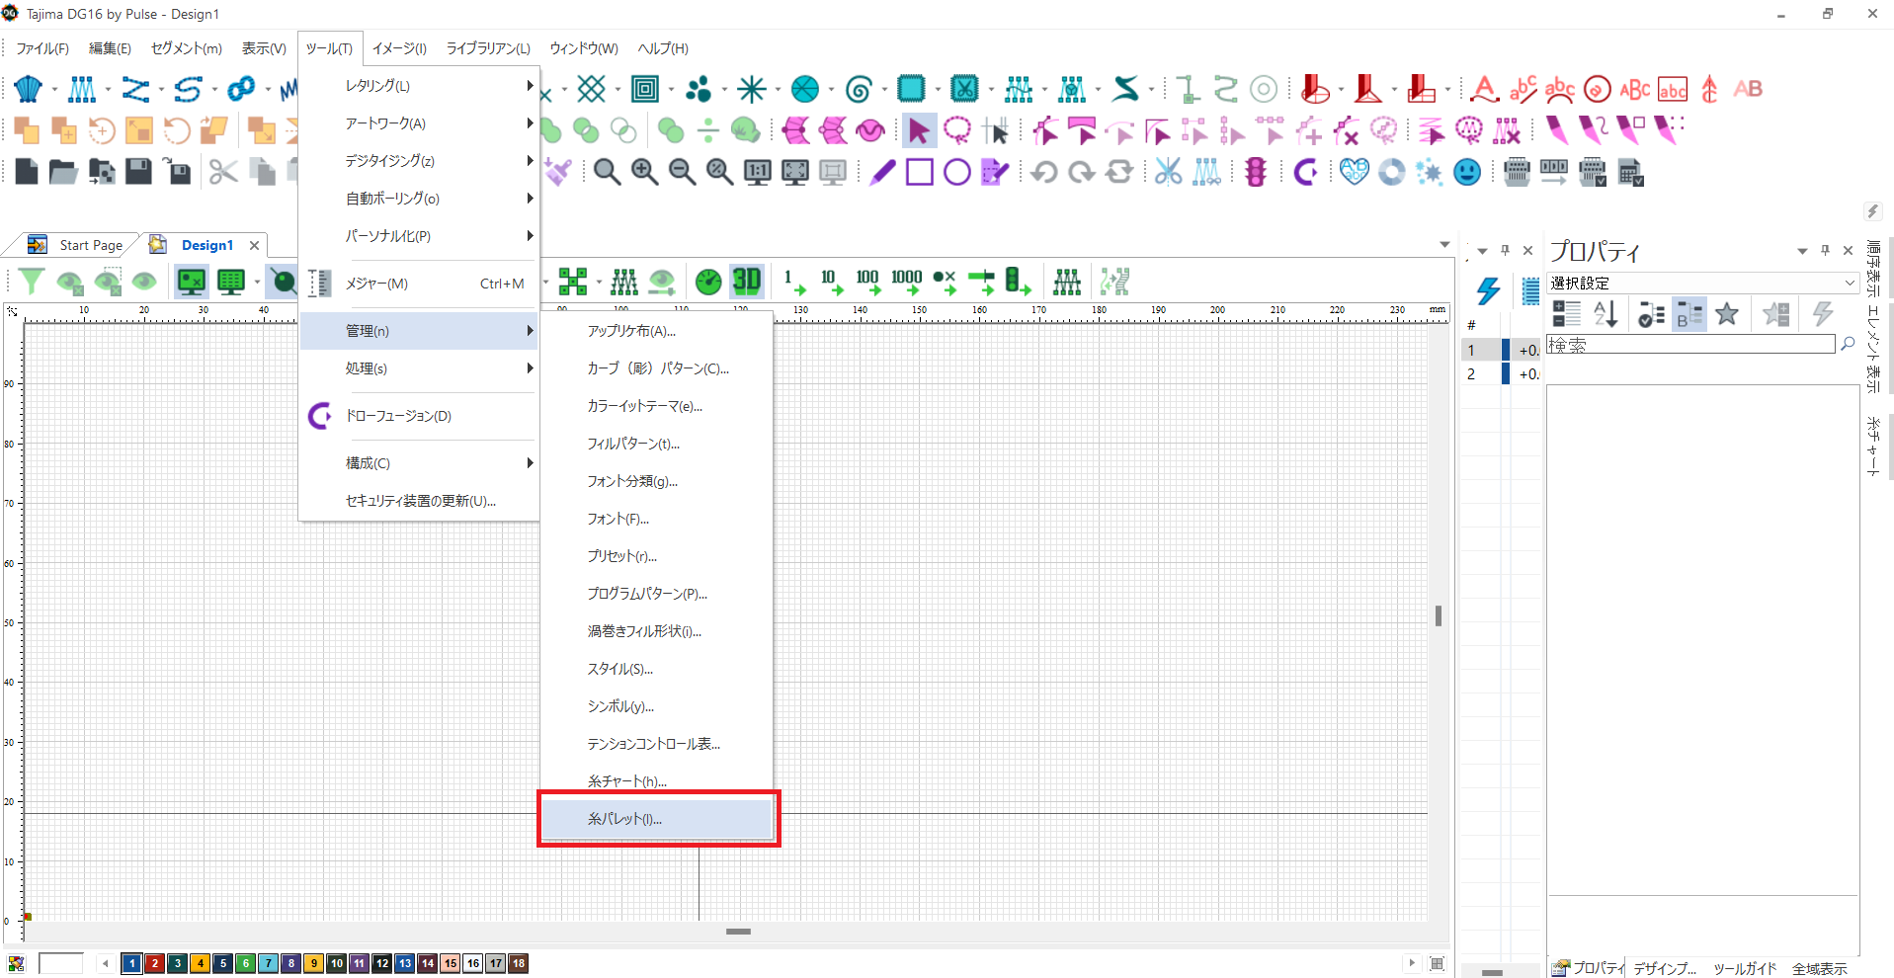Sort properties alphabetically (A-Z icon)
The height and width of the screenshot is (978, 1894).
click(1605, 314)
